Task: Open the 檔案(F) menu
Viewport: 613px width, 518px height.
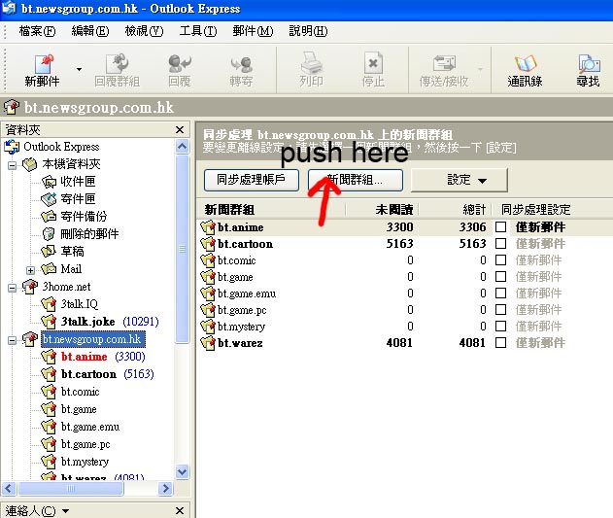Action: click(x=37, y=30)
